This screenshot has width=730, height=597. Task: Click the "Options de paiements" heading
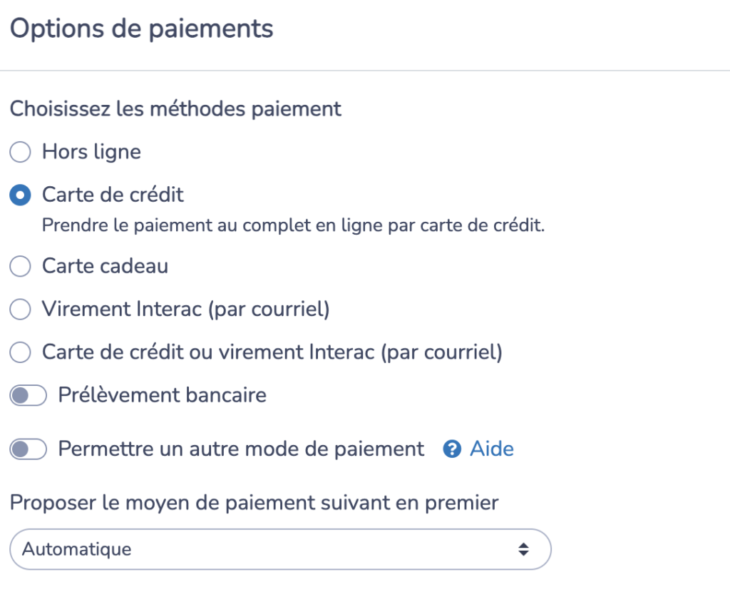[x=141, y=29]
